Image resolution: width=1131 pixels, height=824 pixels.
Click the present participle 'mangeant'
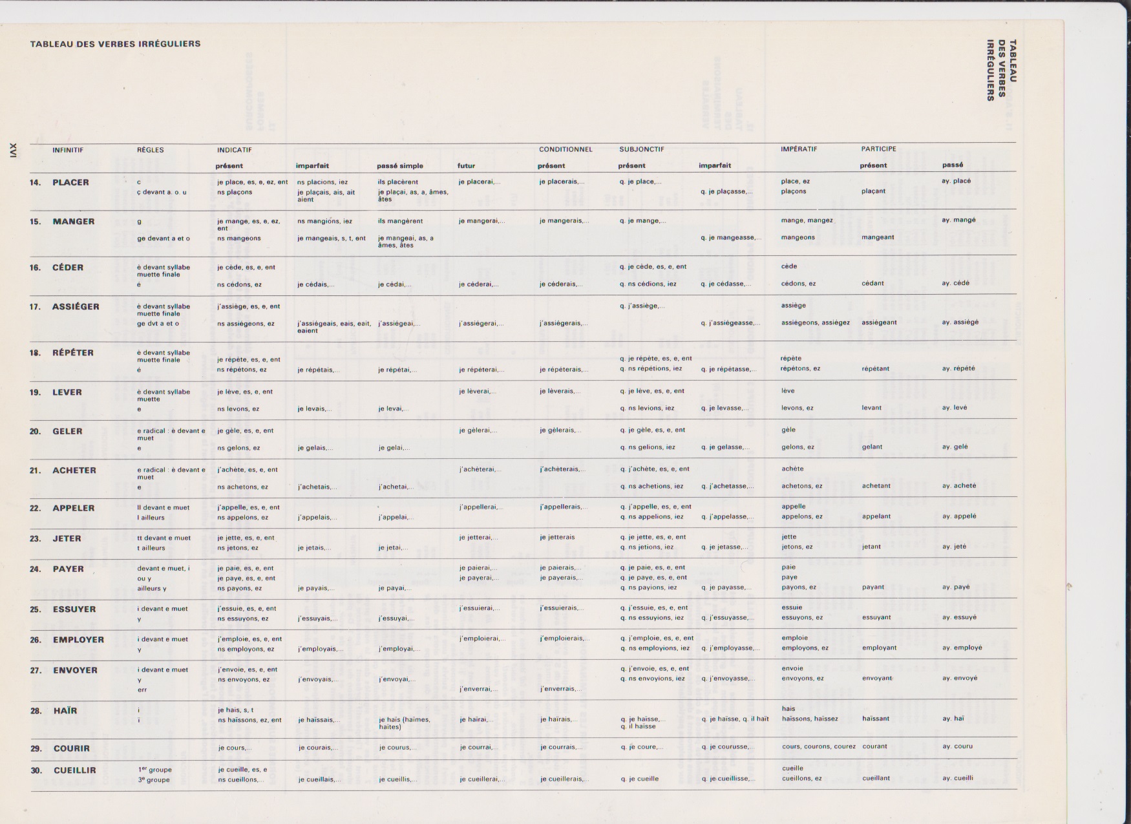(878, 237)
